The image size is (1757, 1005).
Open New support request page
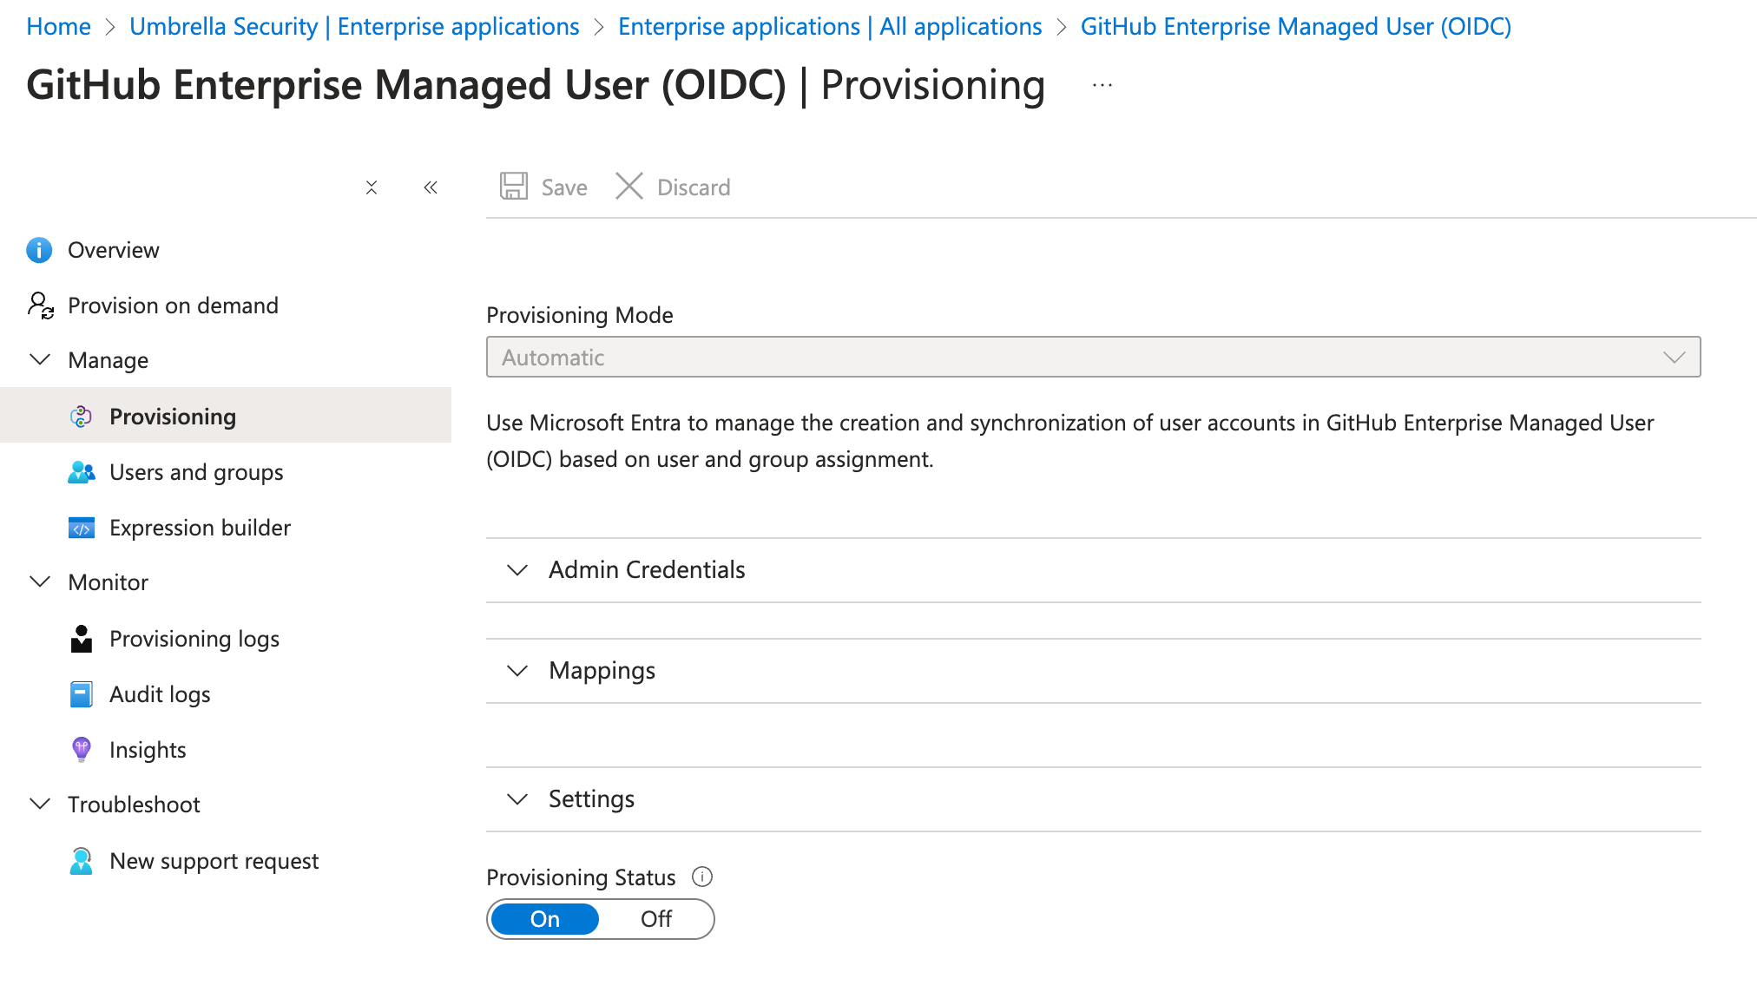(x=214, y=860)
